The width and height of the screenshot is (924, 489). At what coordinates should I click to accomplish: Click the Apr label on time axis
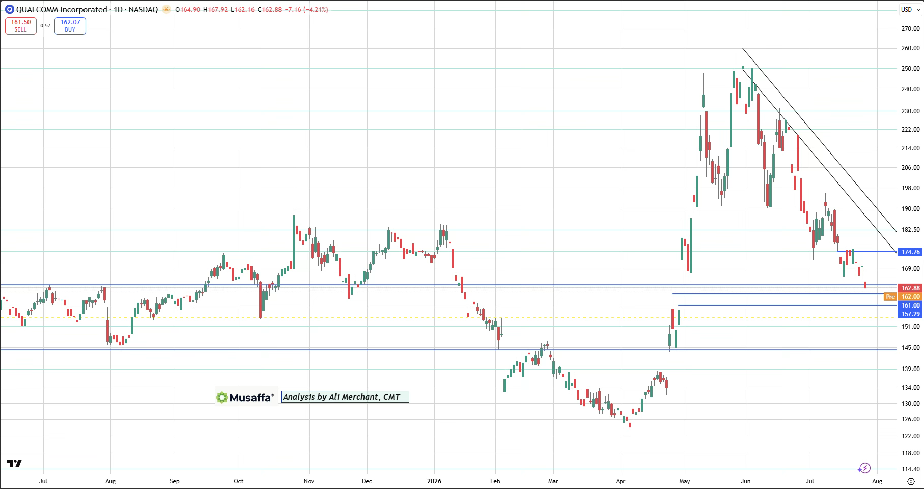click(x=621, y=481)
